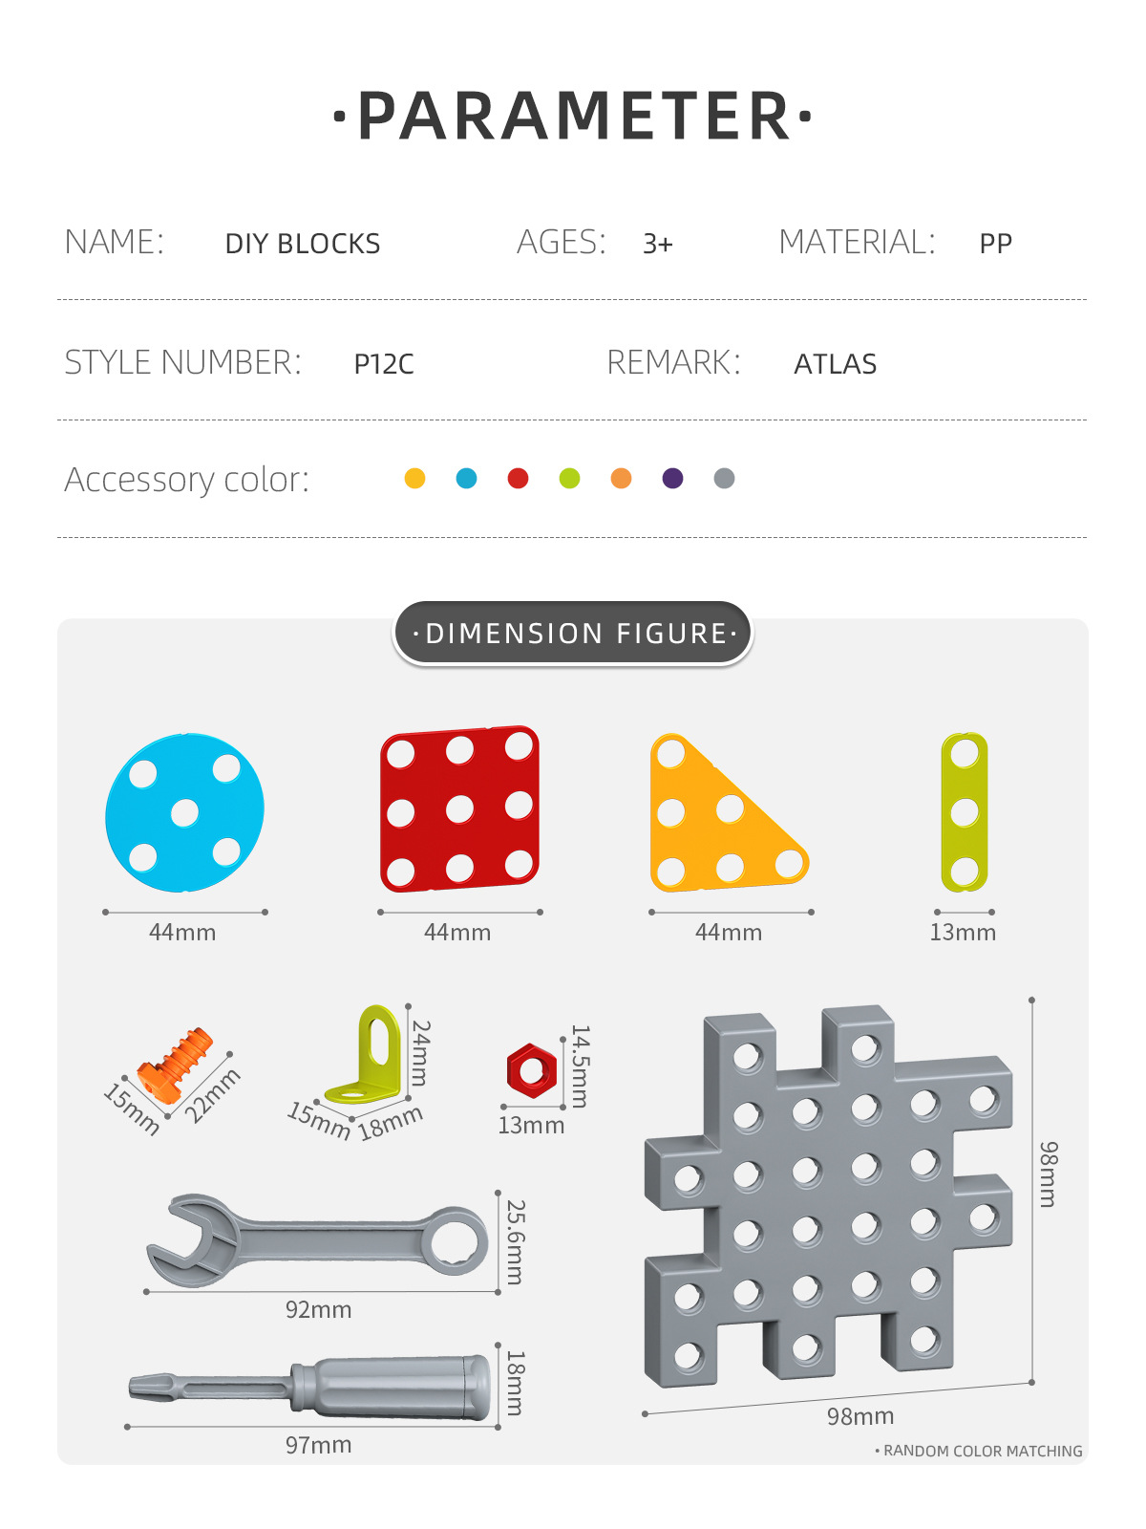Pick the purple accessory color dot

point(672,479)
